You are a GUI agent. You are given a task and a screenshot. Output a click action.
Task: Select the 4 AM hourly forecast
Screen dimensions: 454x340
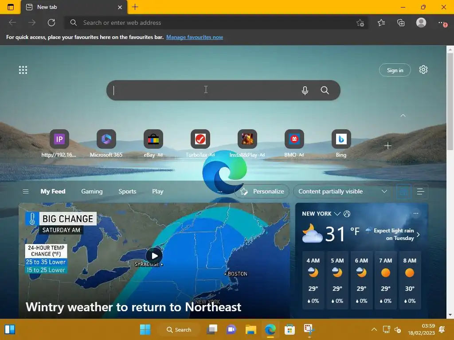click(x=313, y=280)
